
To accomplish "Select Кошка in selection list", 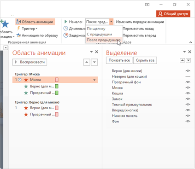I will [117, 93].
